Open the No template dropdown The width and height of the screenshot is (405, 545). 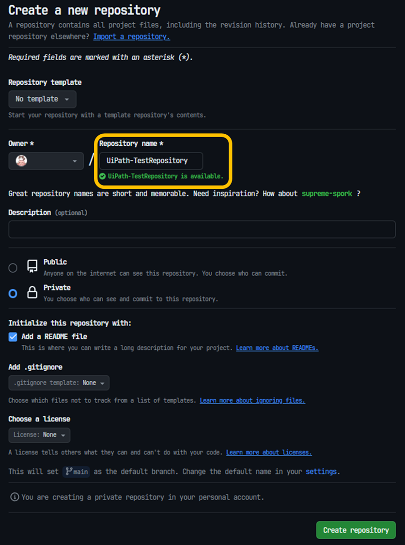point(42,99)
